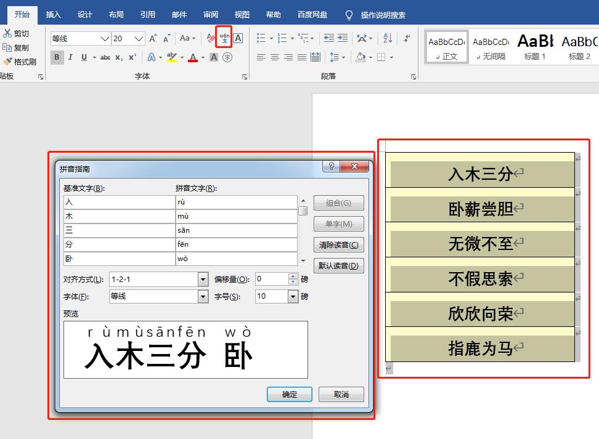This screenshot has width=599, height=439.
Task: Switch to the 插入 ribbon tab
Action: (54, 14)
